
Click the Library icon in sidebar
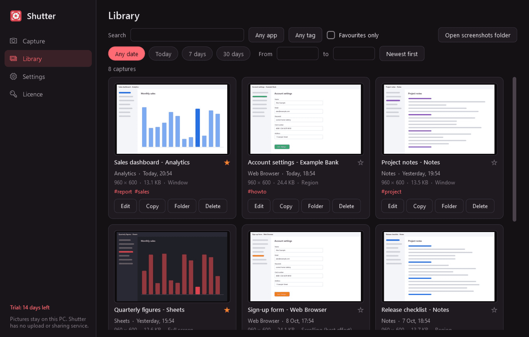coord(13,59)
